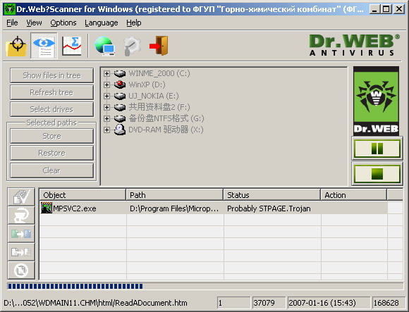The height and width of the screenshot is (312, 409).
Task: Expand the WINME_2000 (C:) tree node
Action: pos(106,73)
